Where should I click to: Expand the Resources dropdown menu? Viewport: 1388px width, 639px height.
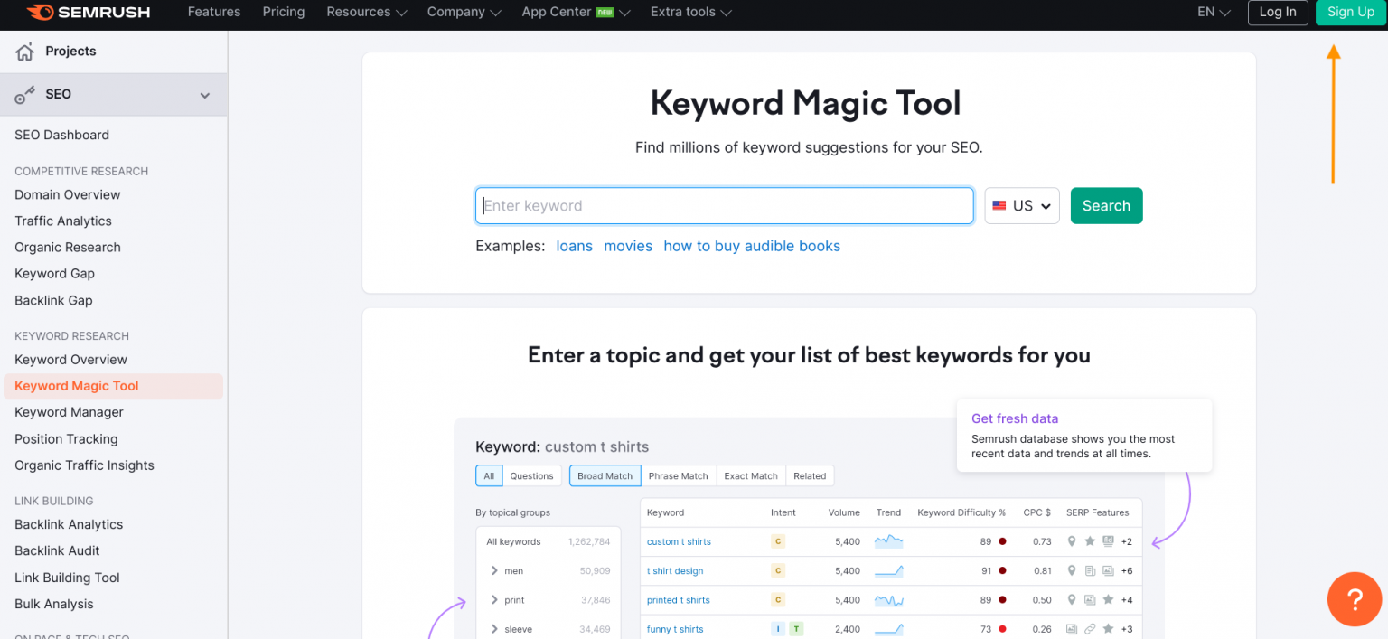click(x=365, y=12)
